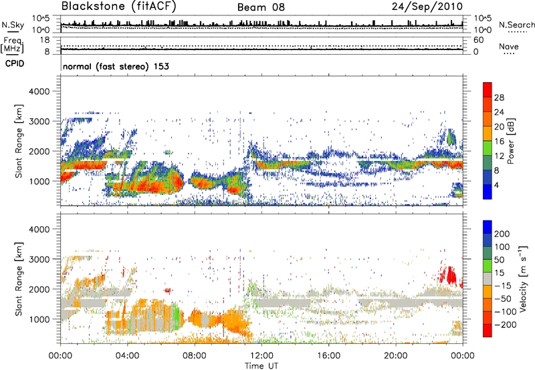Click the "N.Search" legend label

pos(516,25)
